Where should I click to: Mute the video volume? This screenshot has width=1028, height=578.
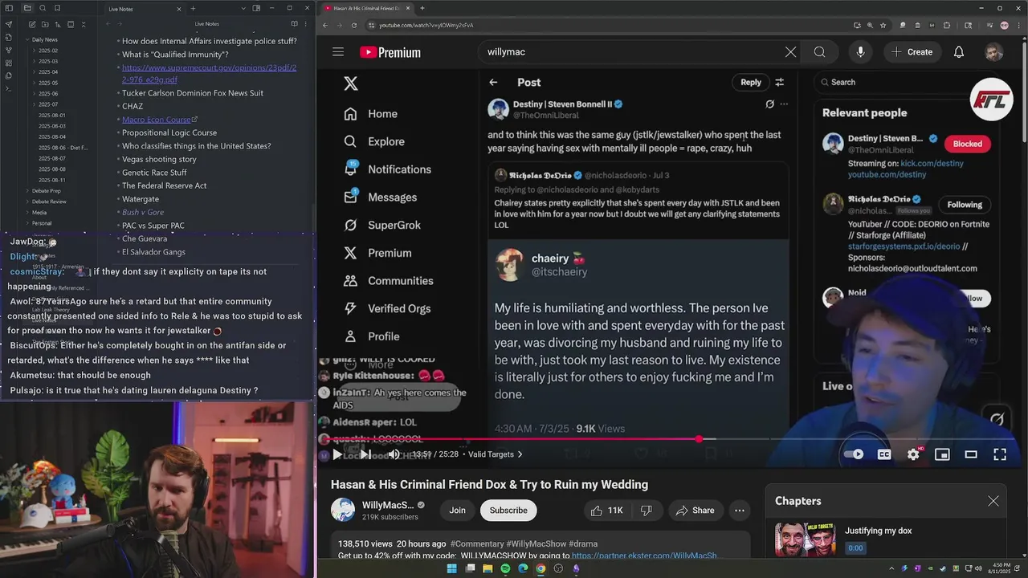click(x=394, y=454)
